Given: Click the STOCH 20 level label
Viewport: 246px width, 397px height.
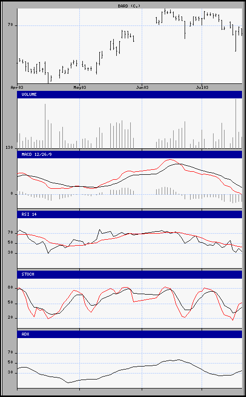Looking at the screenshot, I should [x=10, y=318].
